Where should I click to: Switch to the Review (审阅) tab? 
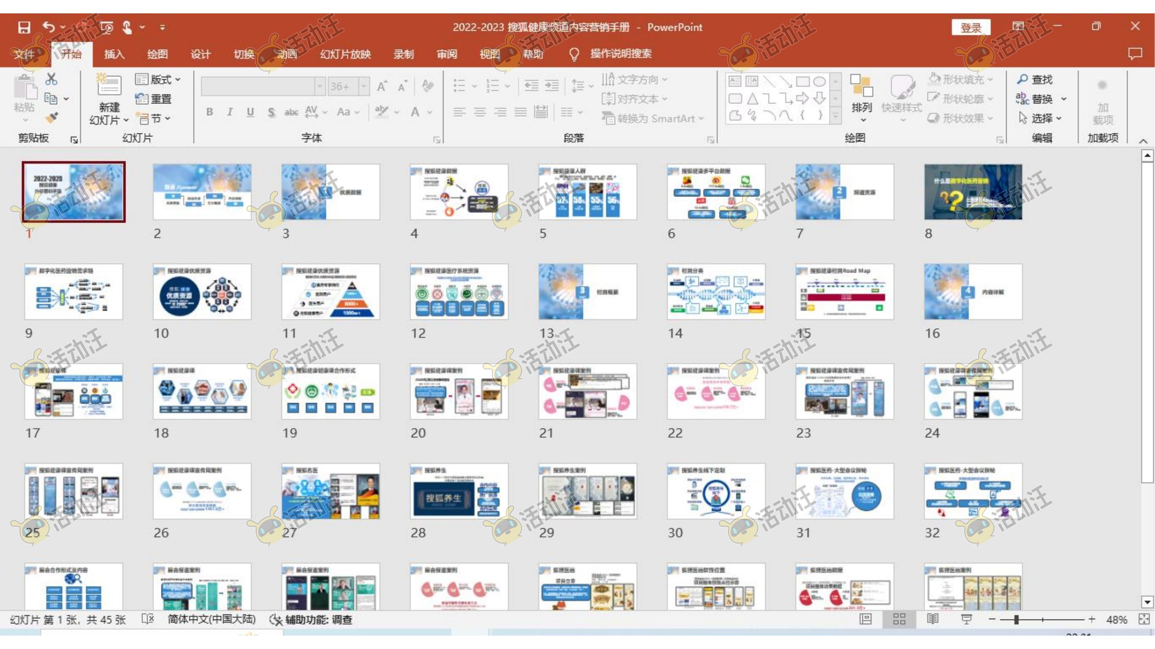point(446,54)
